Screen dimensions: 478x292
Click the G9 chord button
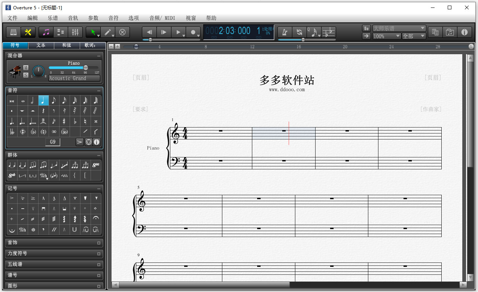pos(52,142)
